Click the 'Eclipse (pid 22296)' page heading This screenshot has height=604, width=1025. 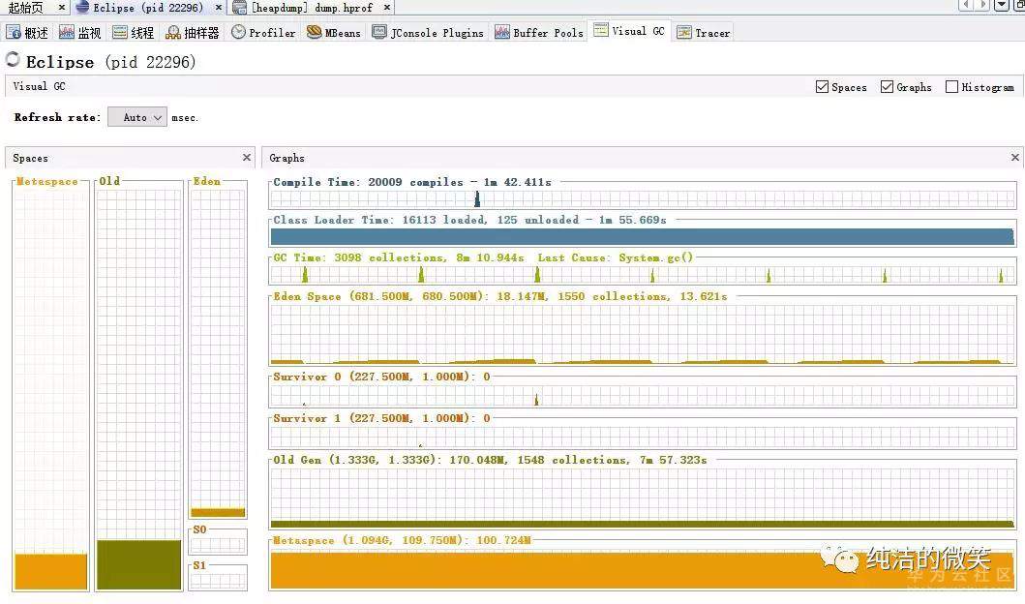click(110, 62)
